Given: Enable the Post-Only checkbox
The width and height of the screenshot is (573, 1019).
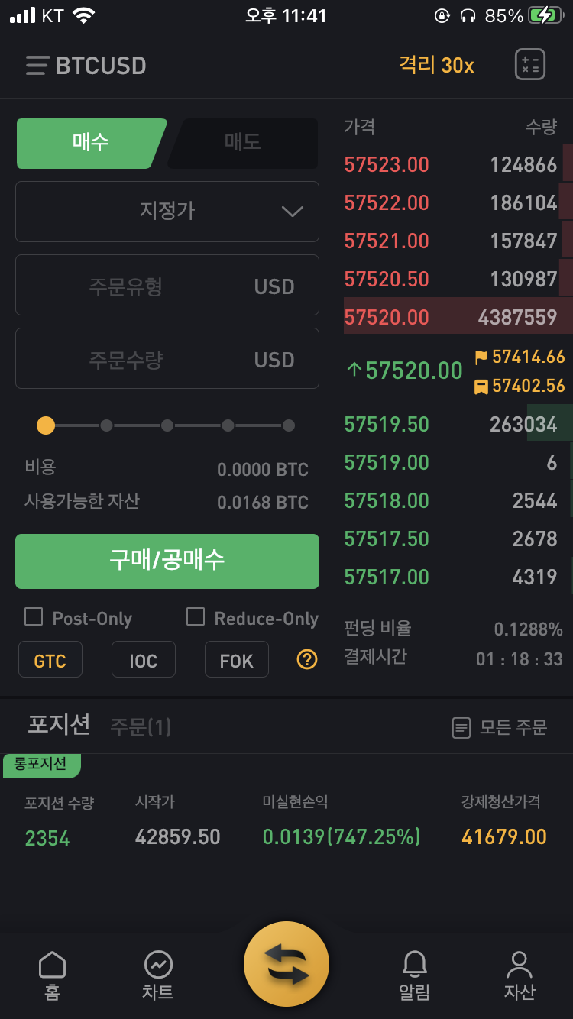Looking at the screenshot, I should pyautogui.click(x=34, y=616).
